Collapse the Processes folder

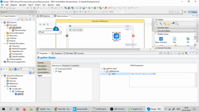tap(5, 25)
